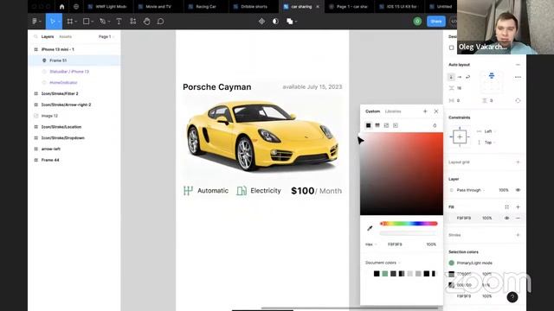Screen dimensions: 554x311
Task: Open the Hex color model dropdown
Action: click(370, 244)
